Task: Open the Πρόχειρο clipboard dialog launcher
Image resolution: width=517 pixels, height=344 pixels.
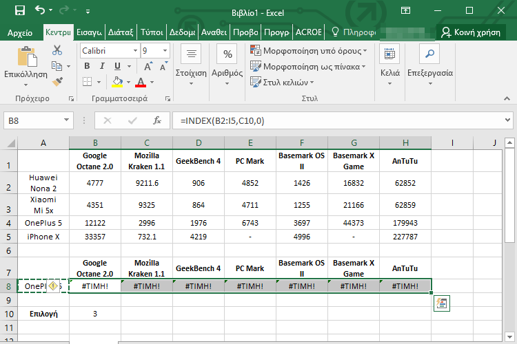Action: point(71,98)
